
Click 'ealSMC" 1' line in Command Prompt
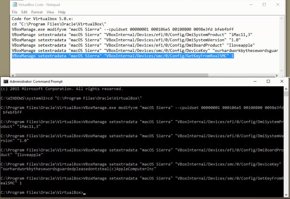click(11, 183)
